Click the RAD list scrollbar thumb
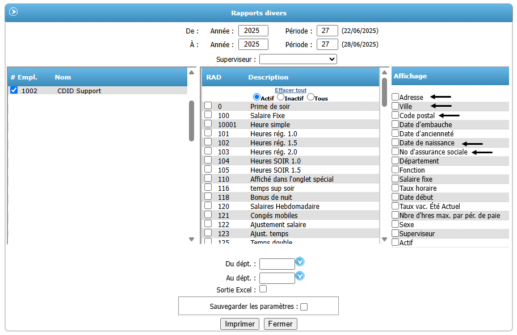Screen dimensions: 517x335 384,88
